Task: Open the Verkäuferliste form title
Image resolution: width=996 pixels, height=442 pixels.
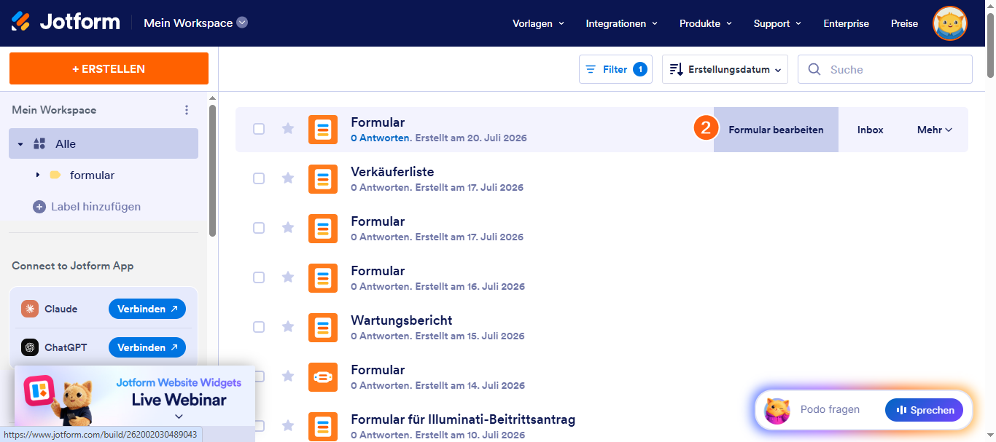Action: (x=392, y=172)
